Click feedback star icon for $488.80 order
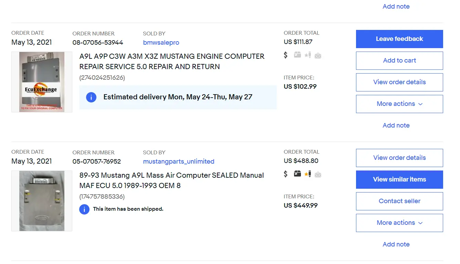 308,174
